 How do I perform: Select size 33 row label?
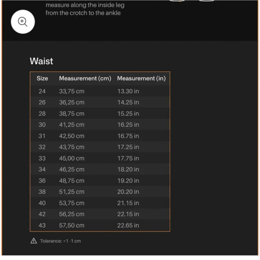point(42,159)
